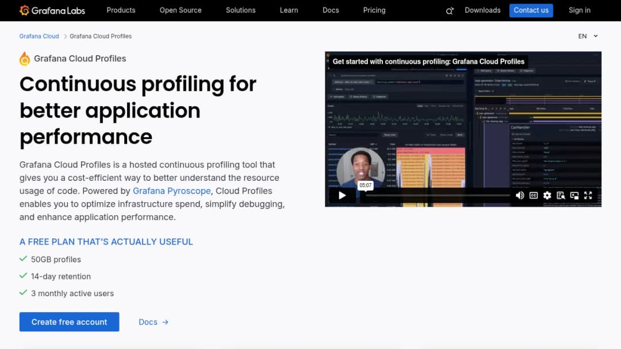Image resolution: width=621 pixels, height=349 pixels.
Task: Open the Pricing page
Action: click(x=374, y=10)
